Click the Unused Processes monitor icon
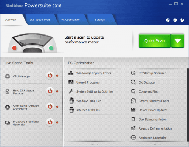Image resolution: width=189 pixels, height=147 pixels. (71, 82)
